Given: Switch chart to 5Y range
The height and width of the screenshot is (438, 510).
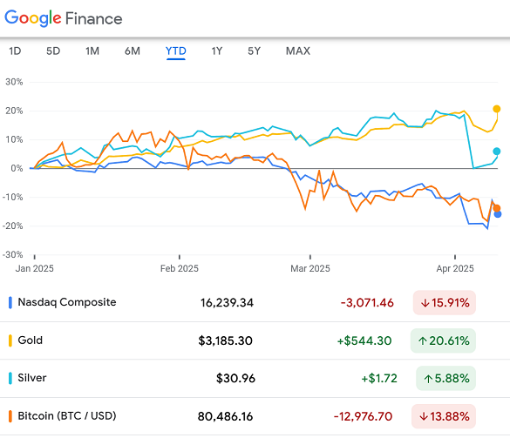Looking at the screenshot, I should [x=255, y=51].
